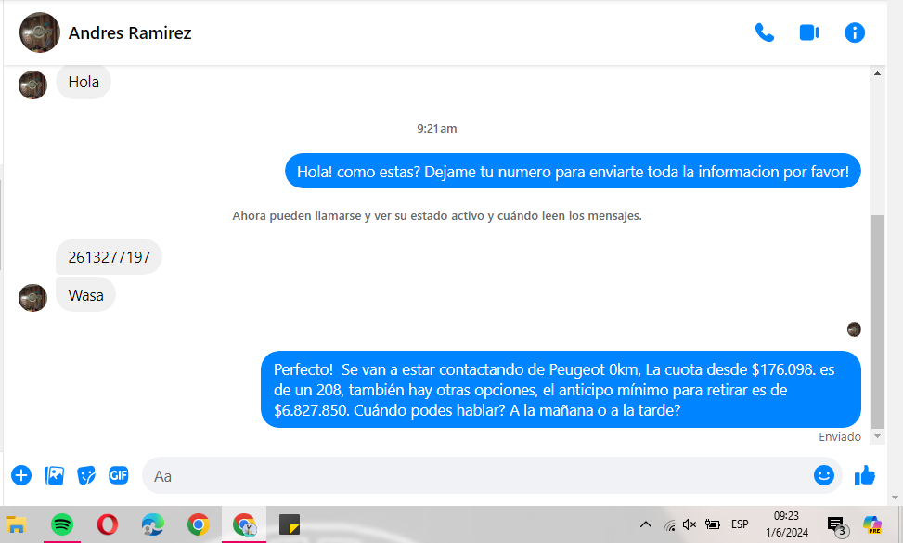This screenshot has height=543, width=903.
Task: Click the Enviado status label
Action: pyautogui.click(x=840, y=437)
